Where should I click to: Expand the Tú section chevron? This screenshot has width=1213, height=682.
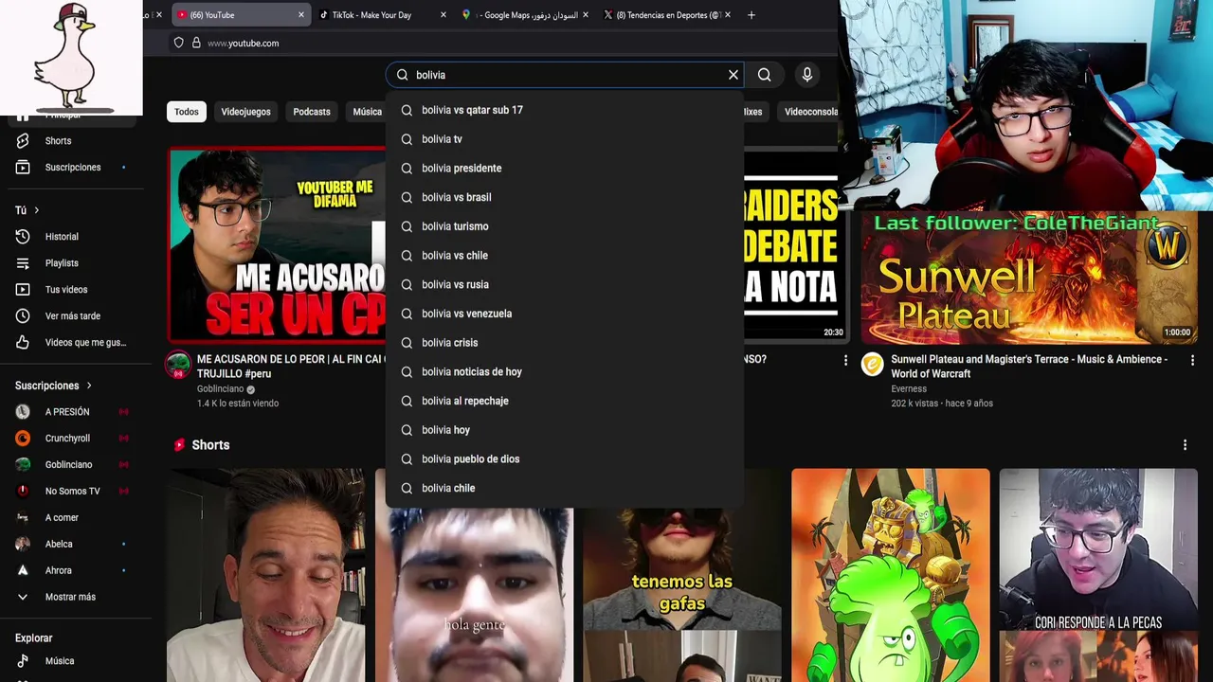tap(37, 210)
